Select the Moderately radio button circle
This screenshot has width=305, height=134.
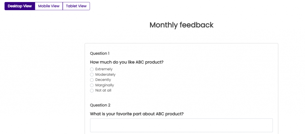tap(92, 75)
